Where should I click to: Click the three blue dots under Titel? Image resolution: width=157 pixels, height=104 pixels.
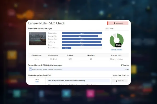(37, 82)
